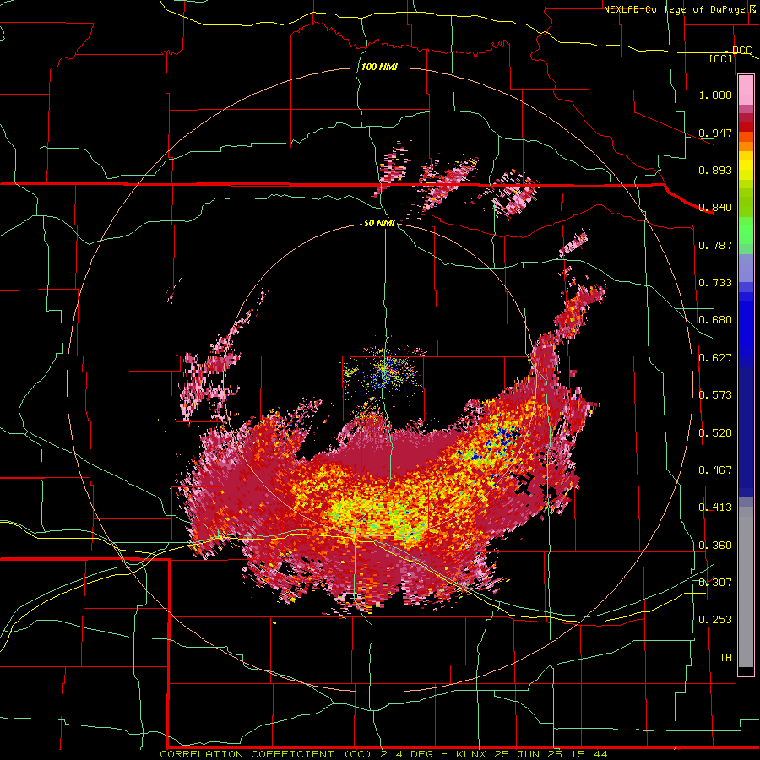
Task: Click the bright green segment of color bar
Action: pos(746,231)
